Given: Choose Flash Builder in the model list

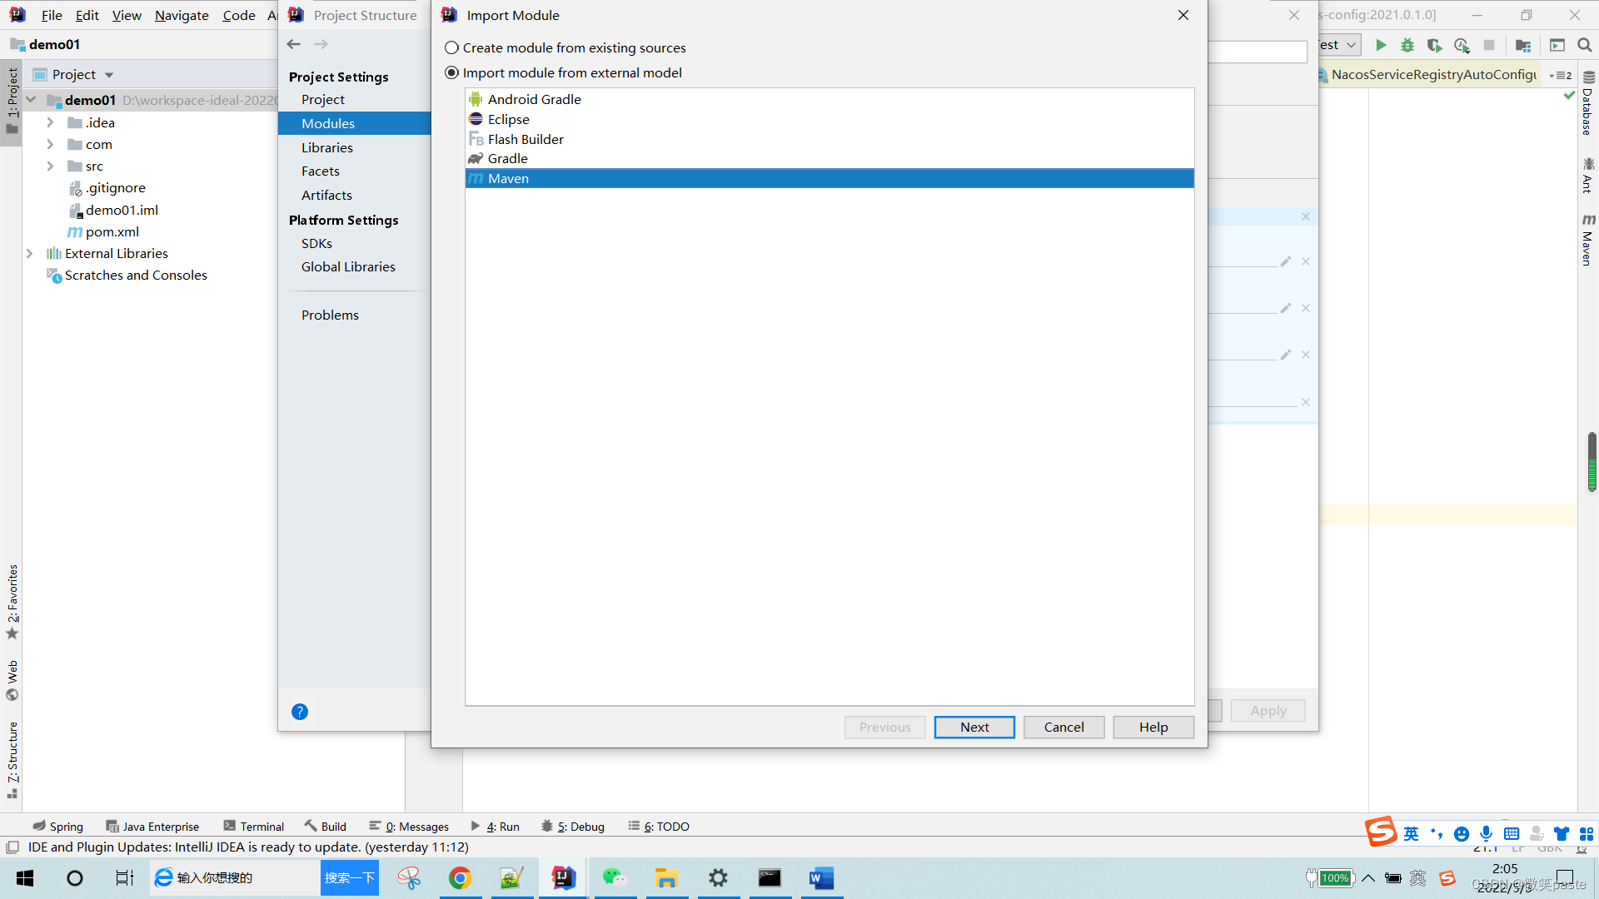Looking at the screenshot, I should pos(829,139).
